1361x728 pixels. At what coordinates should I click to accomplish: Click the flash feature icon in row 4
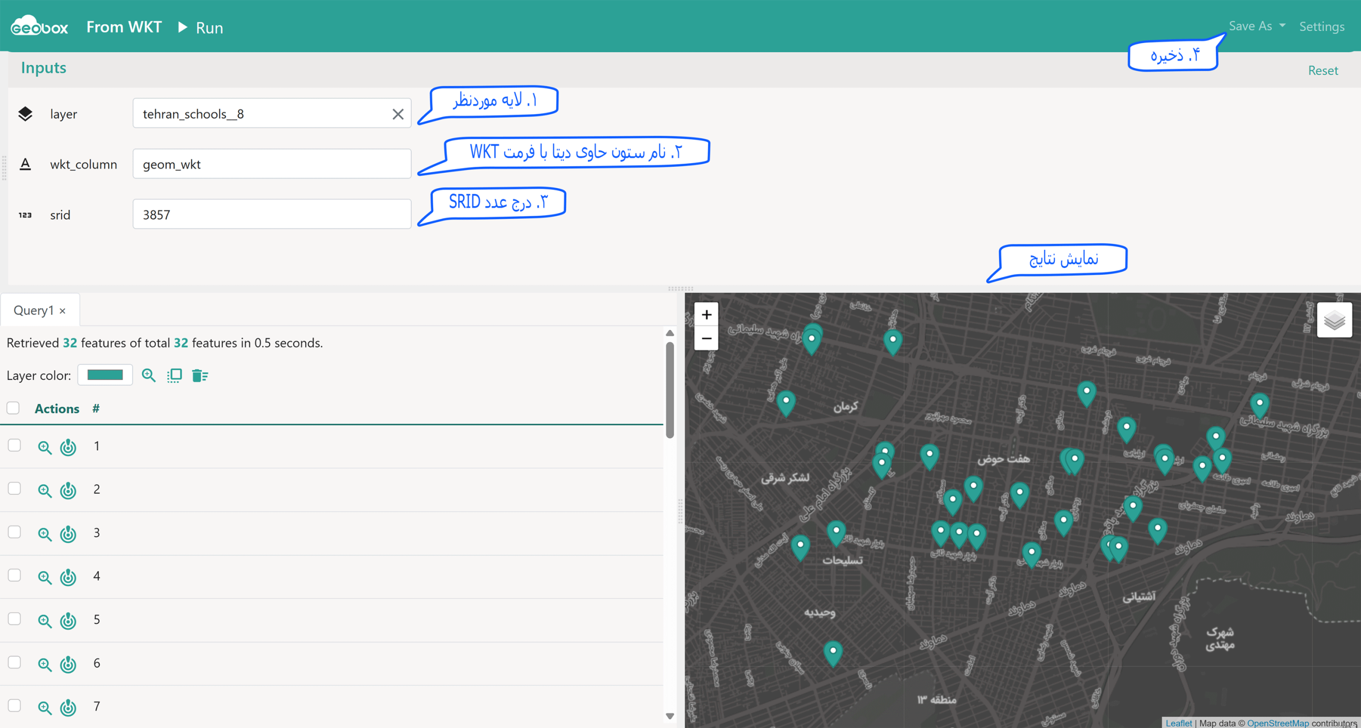pos(68,577)
